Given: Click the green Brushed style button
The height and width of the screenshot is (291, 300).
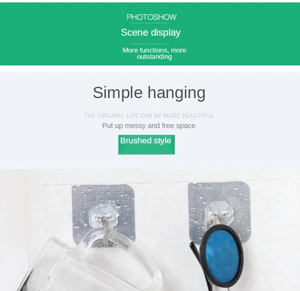Looking at the screenshot, I should [147, 144].
